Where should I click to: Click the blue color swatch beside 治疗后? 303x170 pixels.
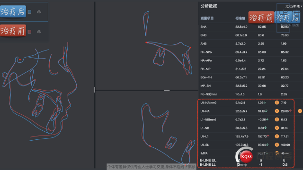pos(29,12)
